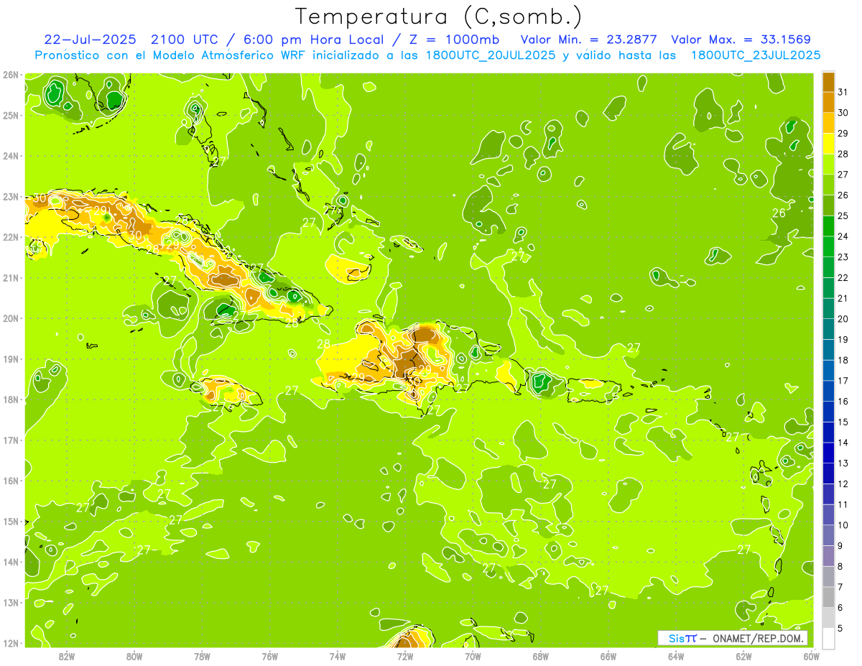
Task: Click the 12N latitude axis label
Action: pos(10,643)
